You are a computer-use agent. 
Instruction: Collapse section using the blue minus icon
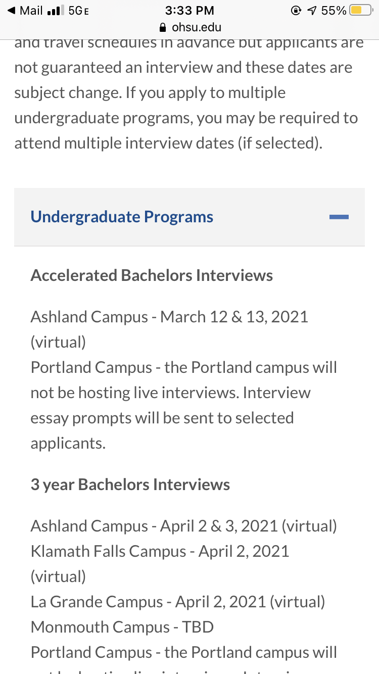pyautogui.click(x=339, y=217)
